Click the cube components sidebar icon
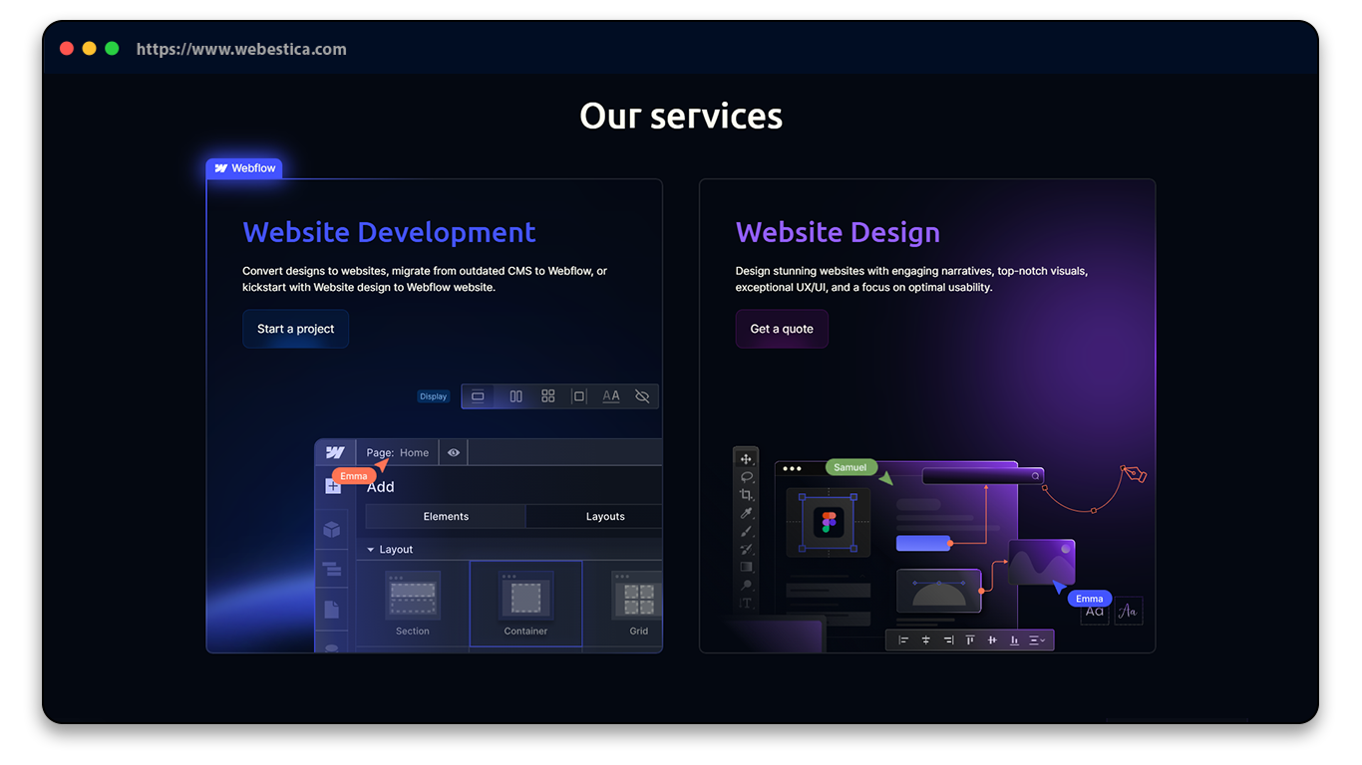The width and height of the screenshot is (1362, 765). tap(332, 529)
